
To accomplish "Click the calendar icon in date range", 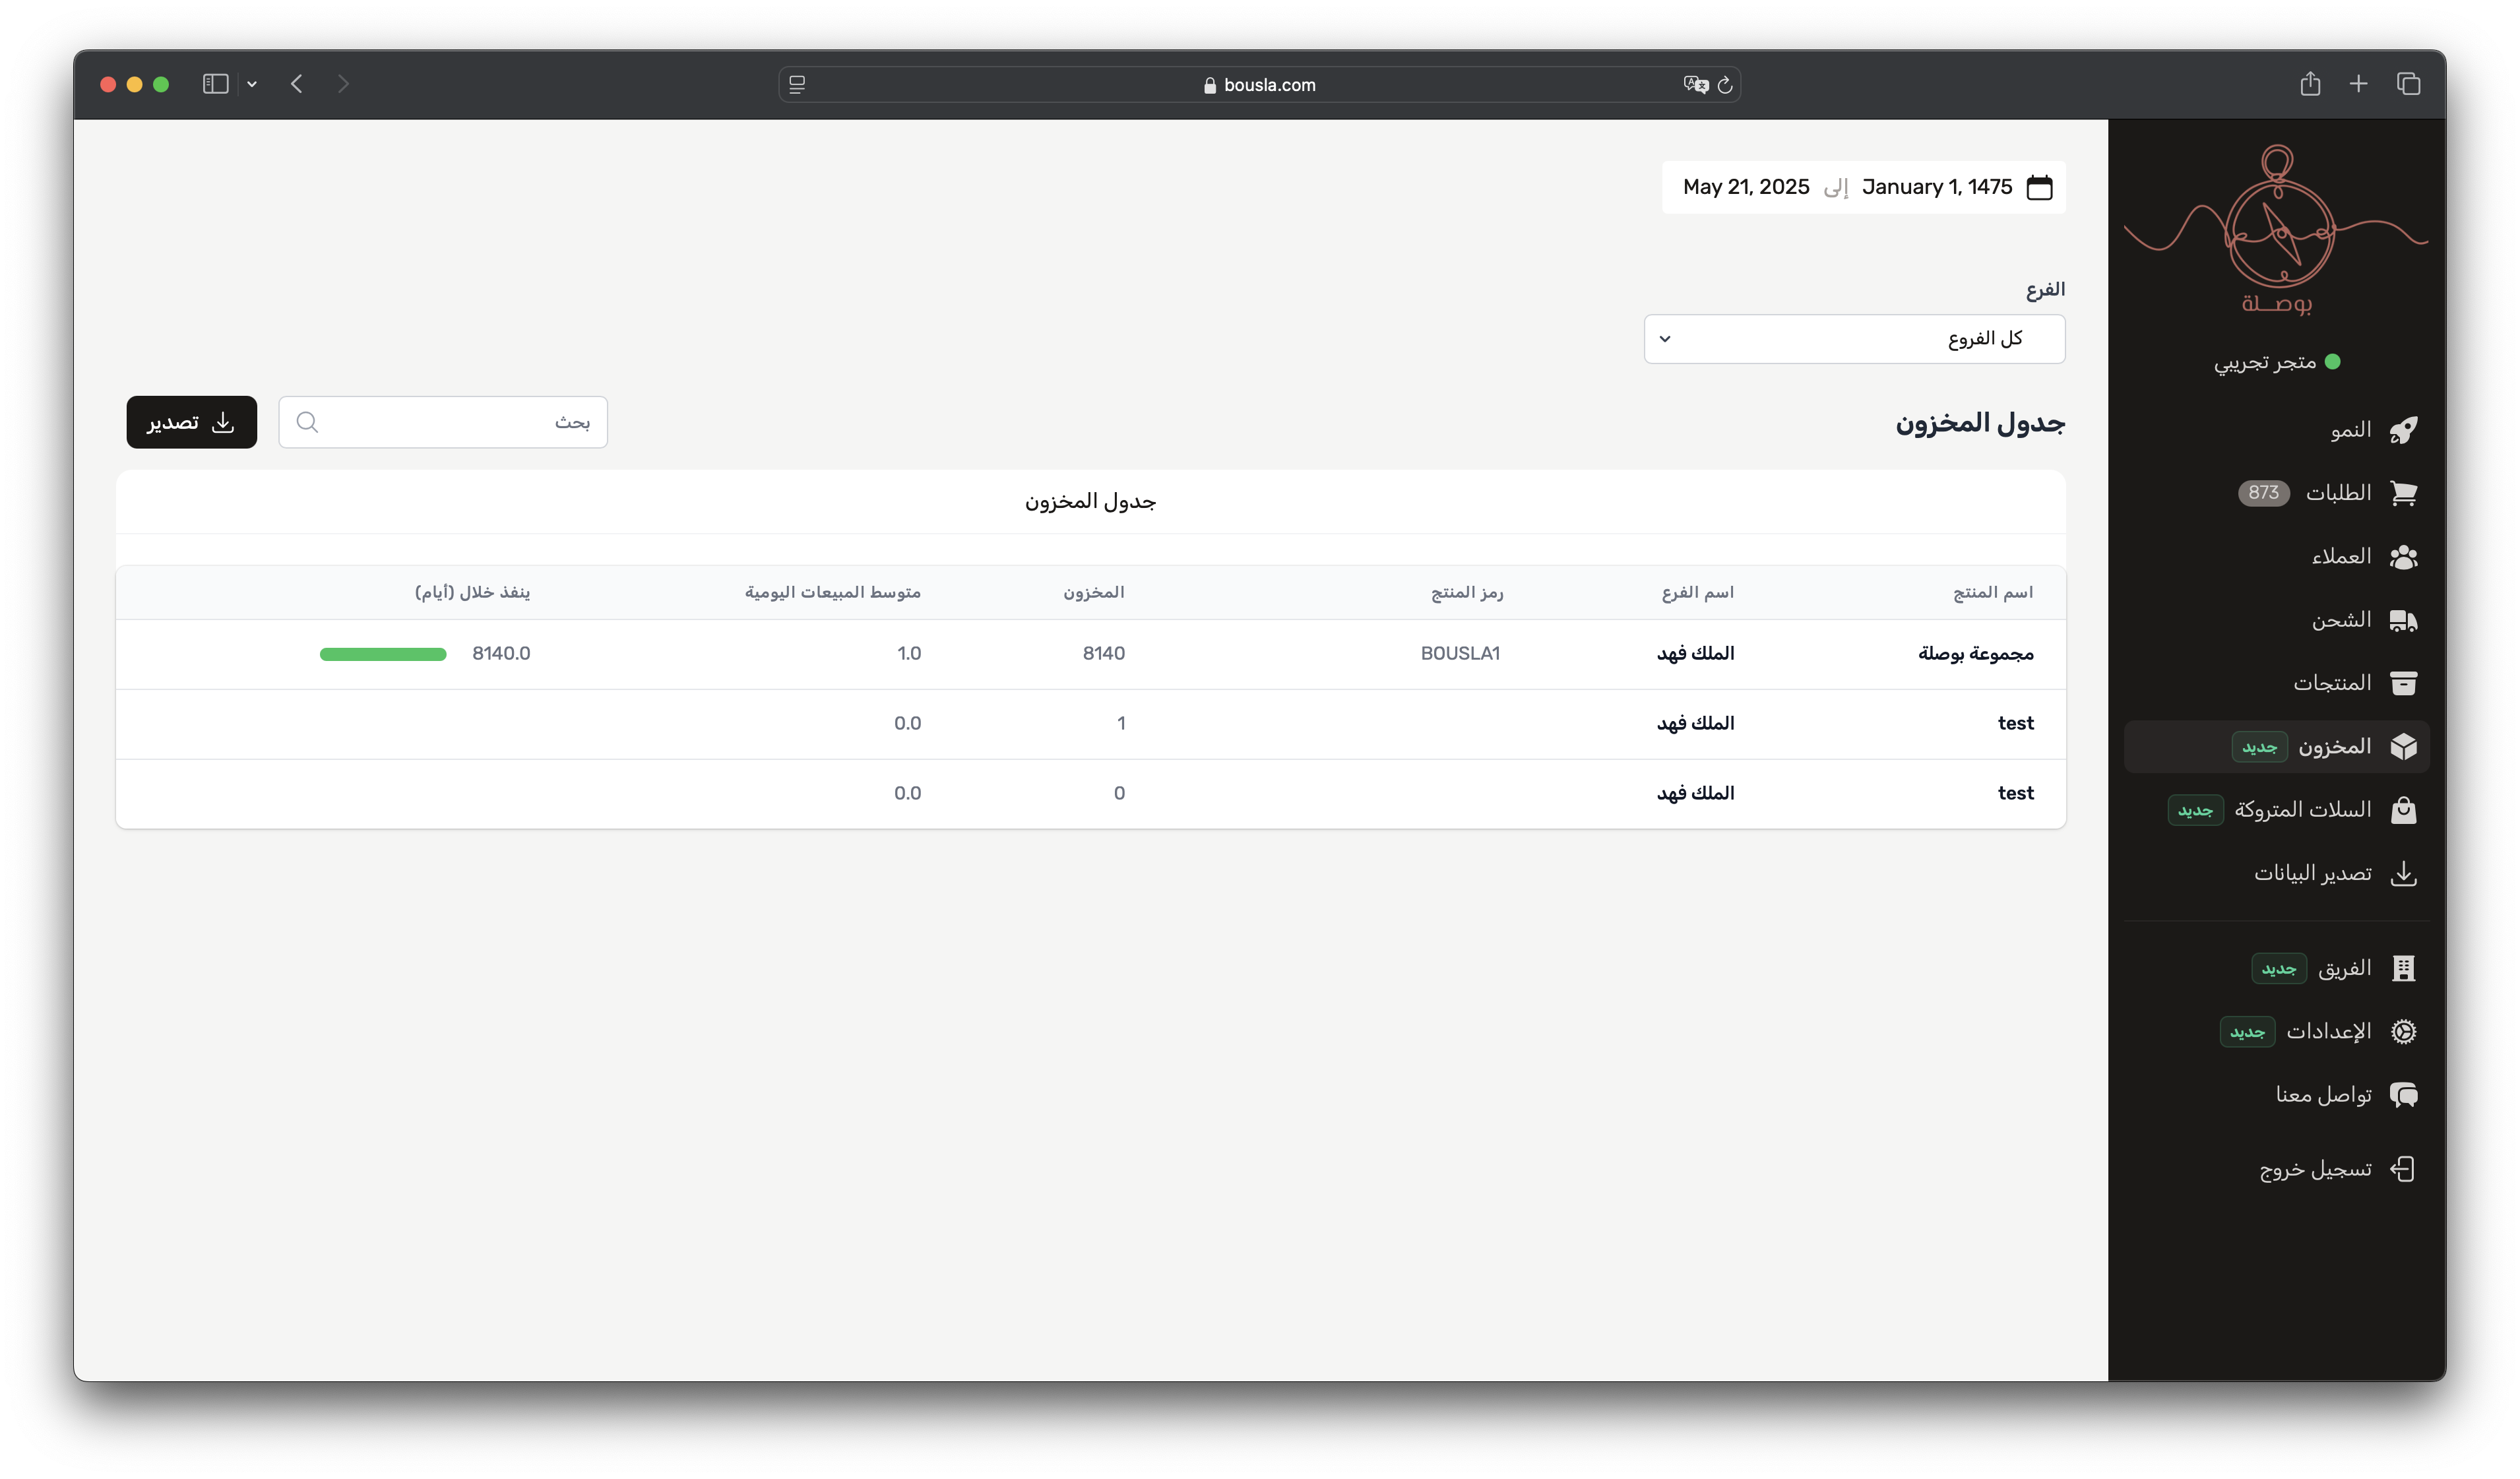I will 2039,187.
